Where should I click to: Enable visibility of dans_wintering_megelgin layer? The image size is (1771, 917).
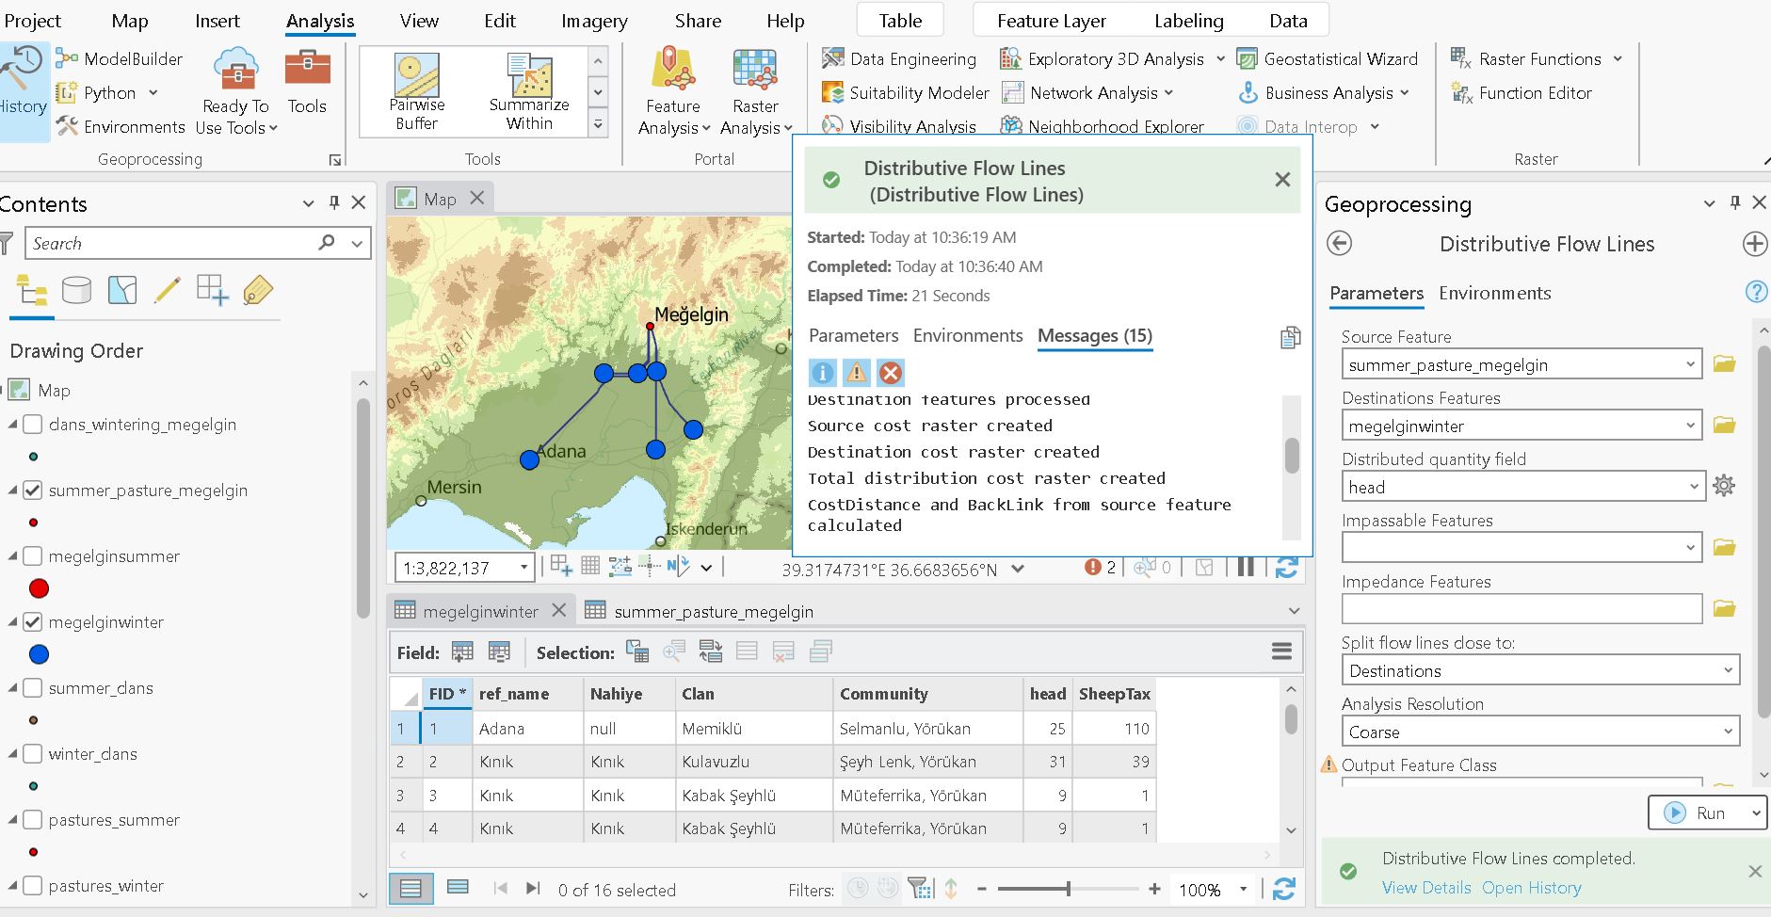tap(34, 424)
